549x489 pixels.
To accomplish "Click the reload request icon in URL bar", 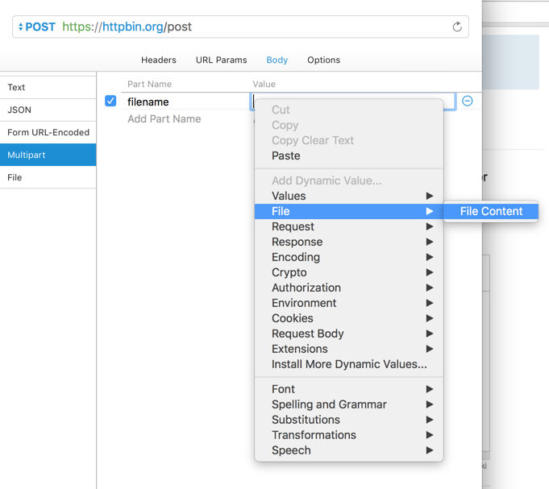I will (x=457, y=27).
